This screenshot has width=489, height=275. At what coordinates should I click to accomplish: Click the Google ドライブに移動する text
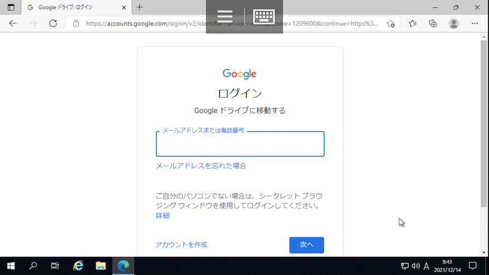click(240, 111)
